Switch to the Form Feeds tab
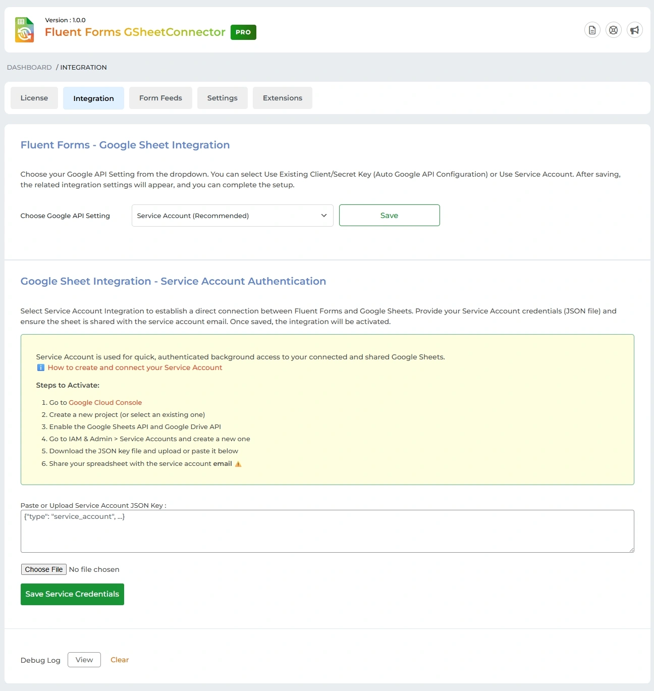This screenshot has height=691, width=654. 160,98
